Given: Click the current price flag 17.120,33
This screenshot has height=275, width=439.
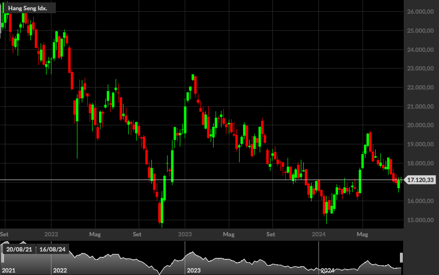Looking at the screenshot, I should pyautogui.click(x=420, y=180).
